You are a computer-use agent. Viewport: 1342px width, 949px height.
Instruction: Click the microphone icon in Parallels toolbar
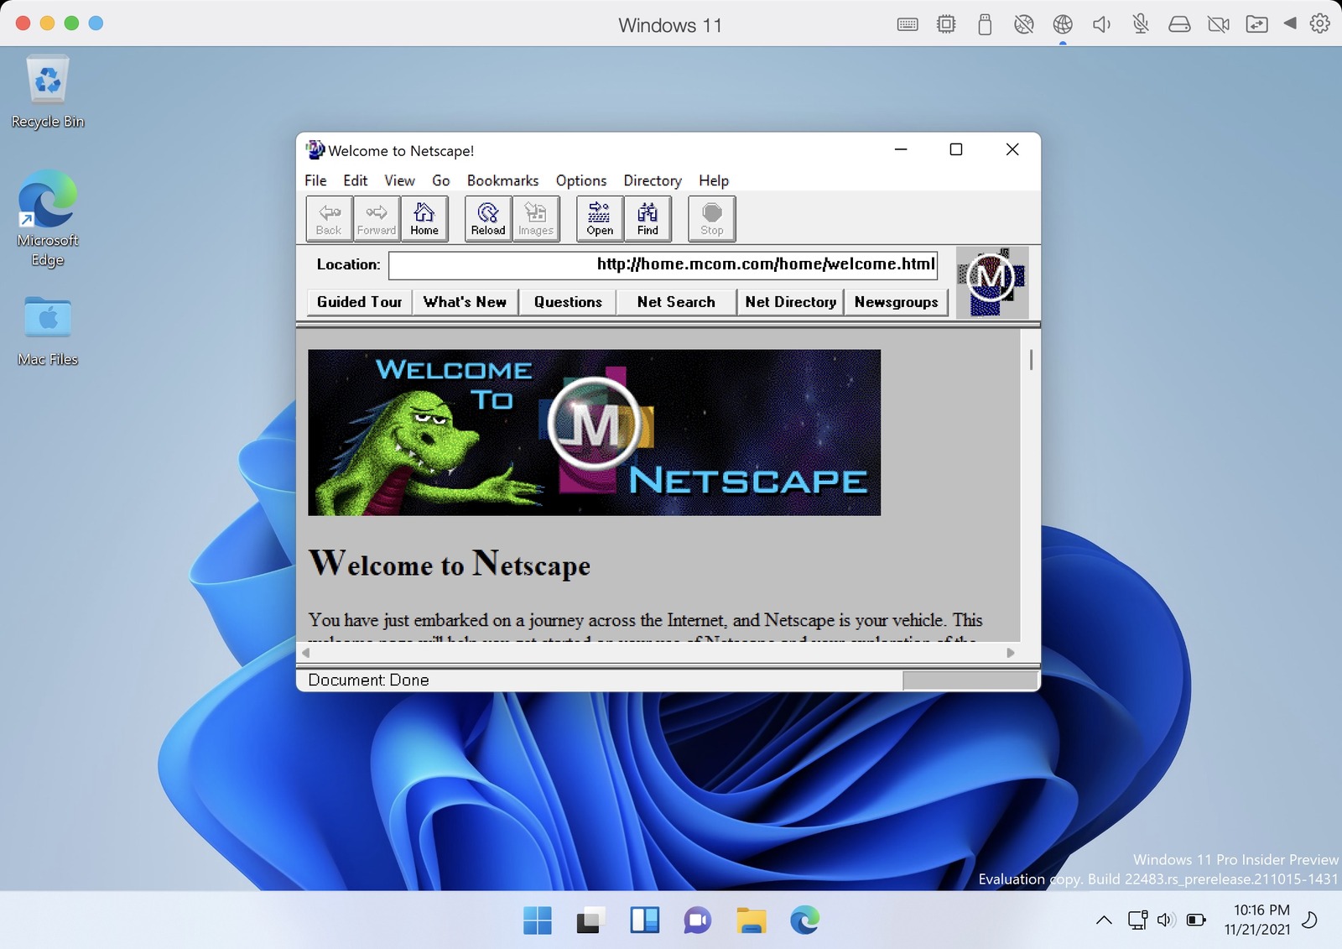(1140, 24)
